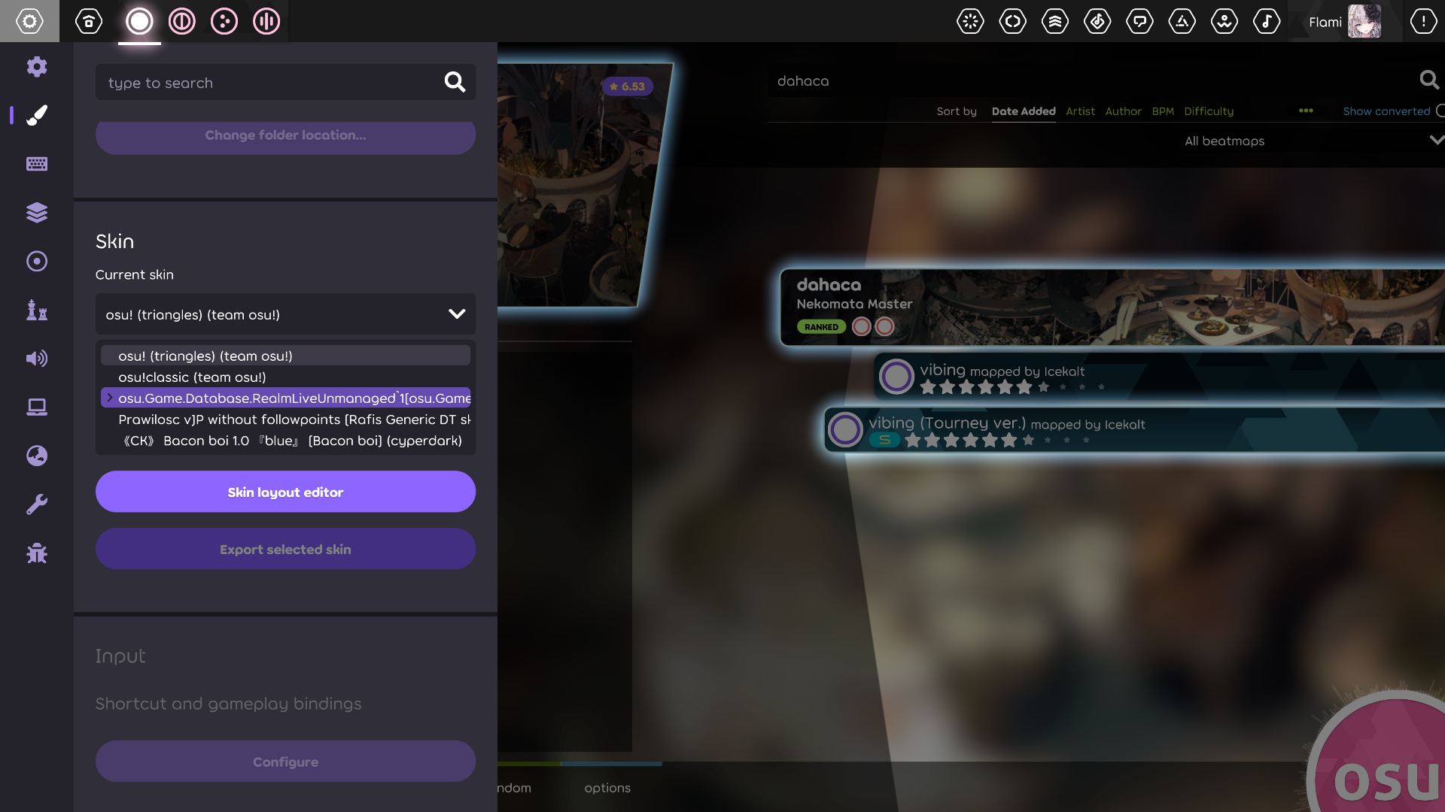This screenshot has width=1445, height=812.
Task: Toggle the Show converted switch
Action: [x=1392, y=111]
